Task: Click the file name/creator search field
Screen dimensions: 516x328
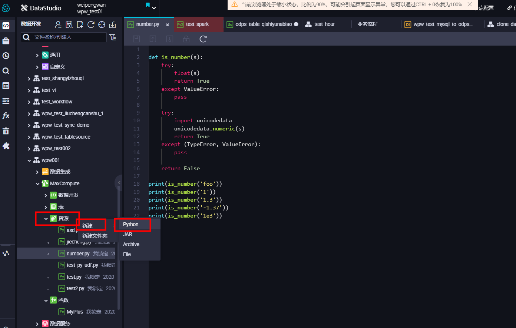Action: [64, 37]
